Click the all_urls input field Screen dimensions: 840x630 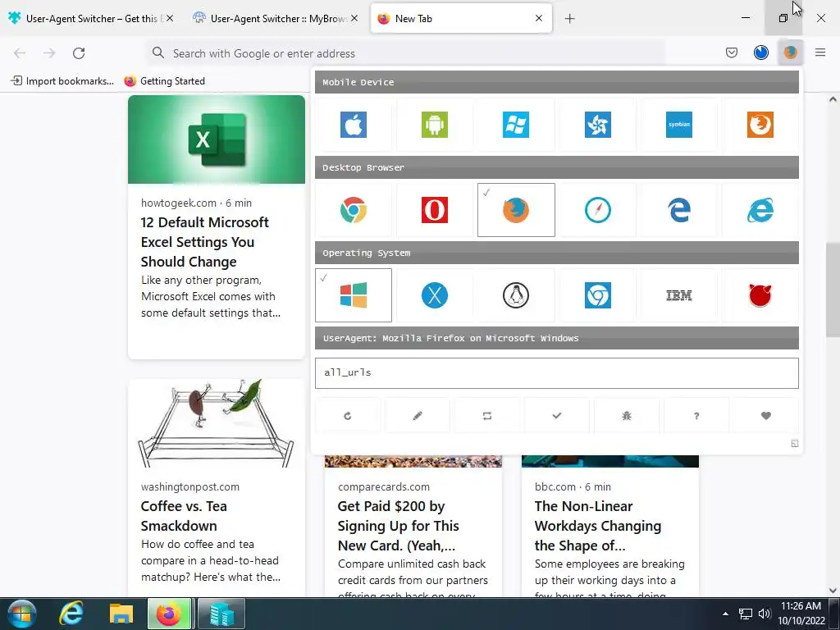557,373
